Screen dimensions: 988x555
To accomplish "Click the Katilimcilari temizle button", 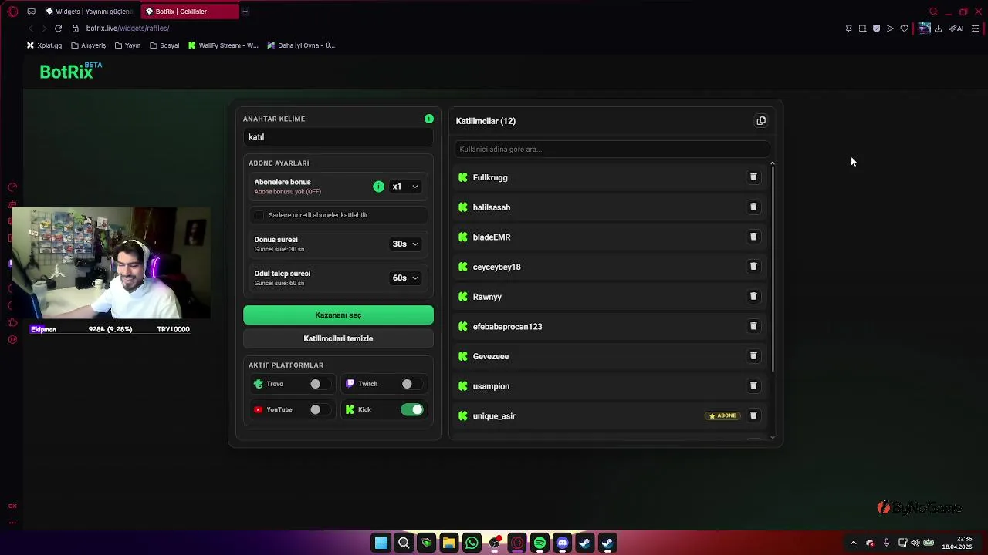I will (x=338, y=338).
